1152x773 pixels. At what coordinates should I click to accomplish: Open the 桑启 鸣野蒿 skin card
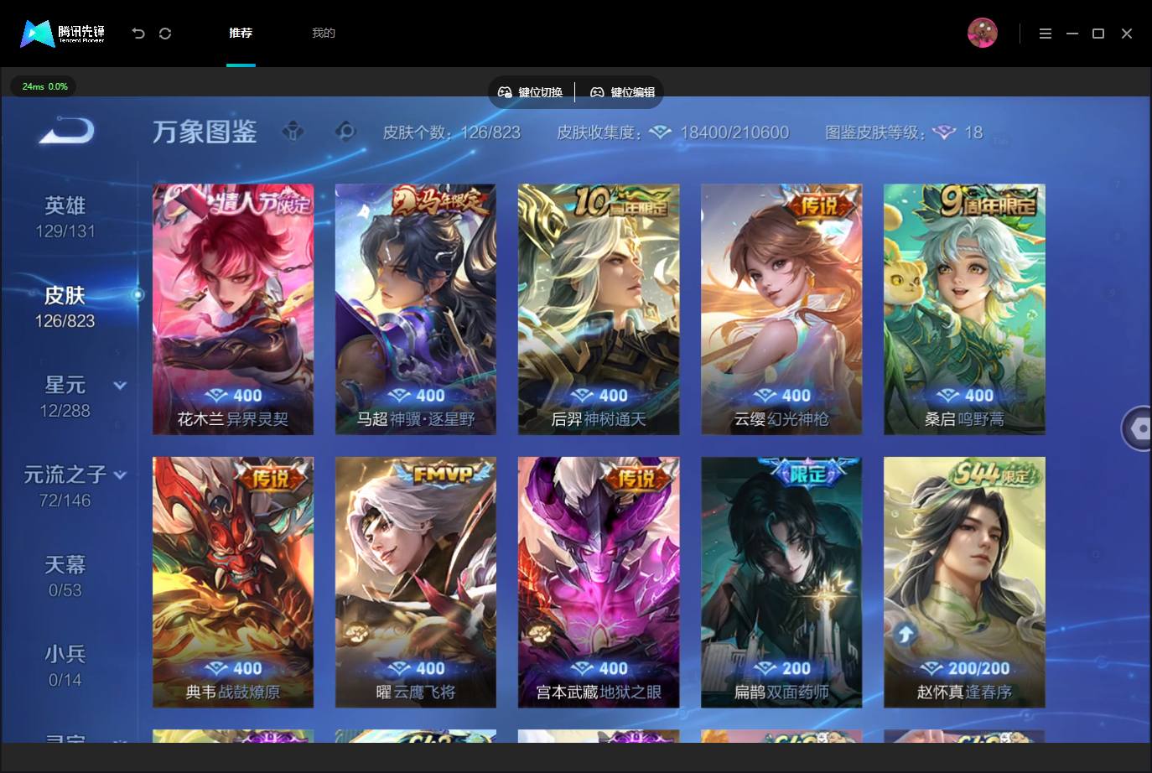(x=964, y=309)
